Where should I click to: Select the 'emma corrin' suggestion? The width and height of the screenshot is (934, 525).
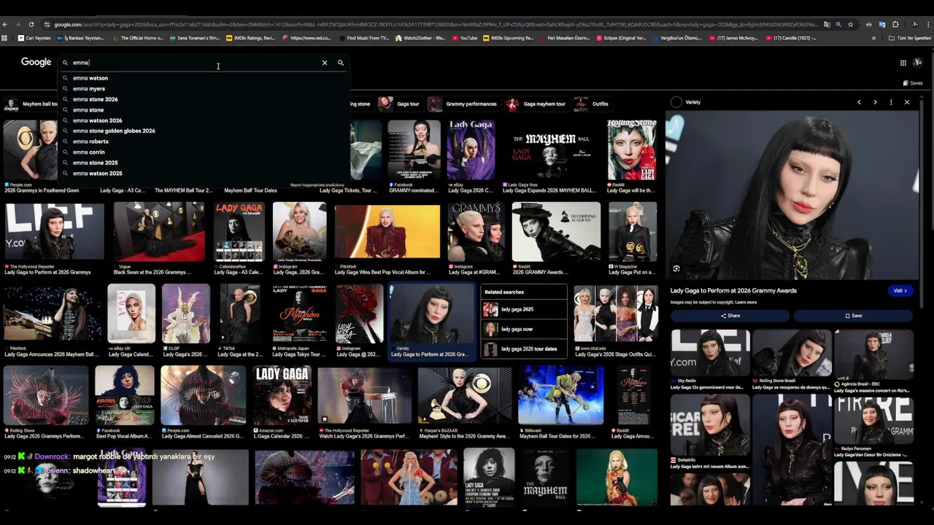204,152
